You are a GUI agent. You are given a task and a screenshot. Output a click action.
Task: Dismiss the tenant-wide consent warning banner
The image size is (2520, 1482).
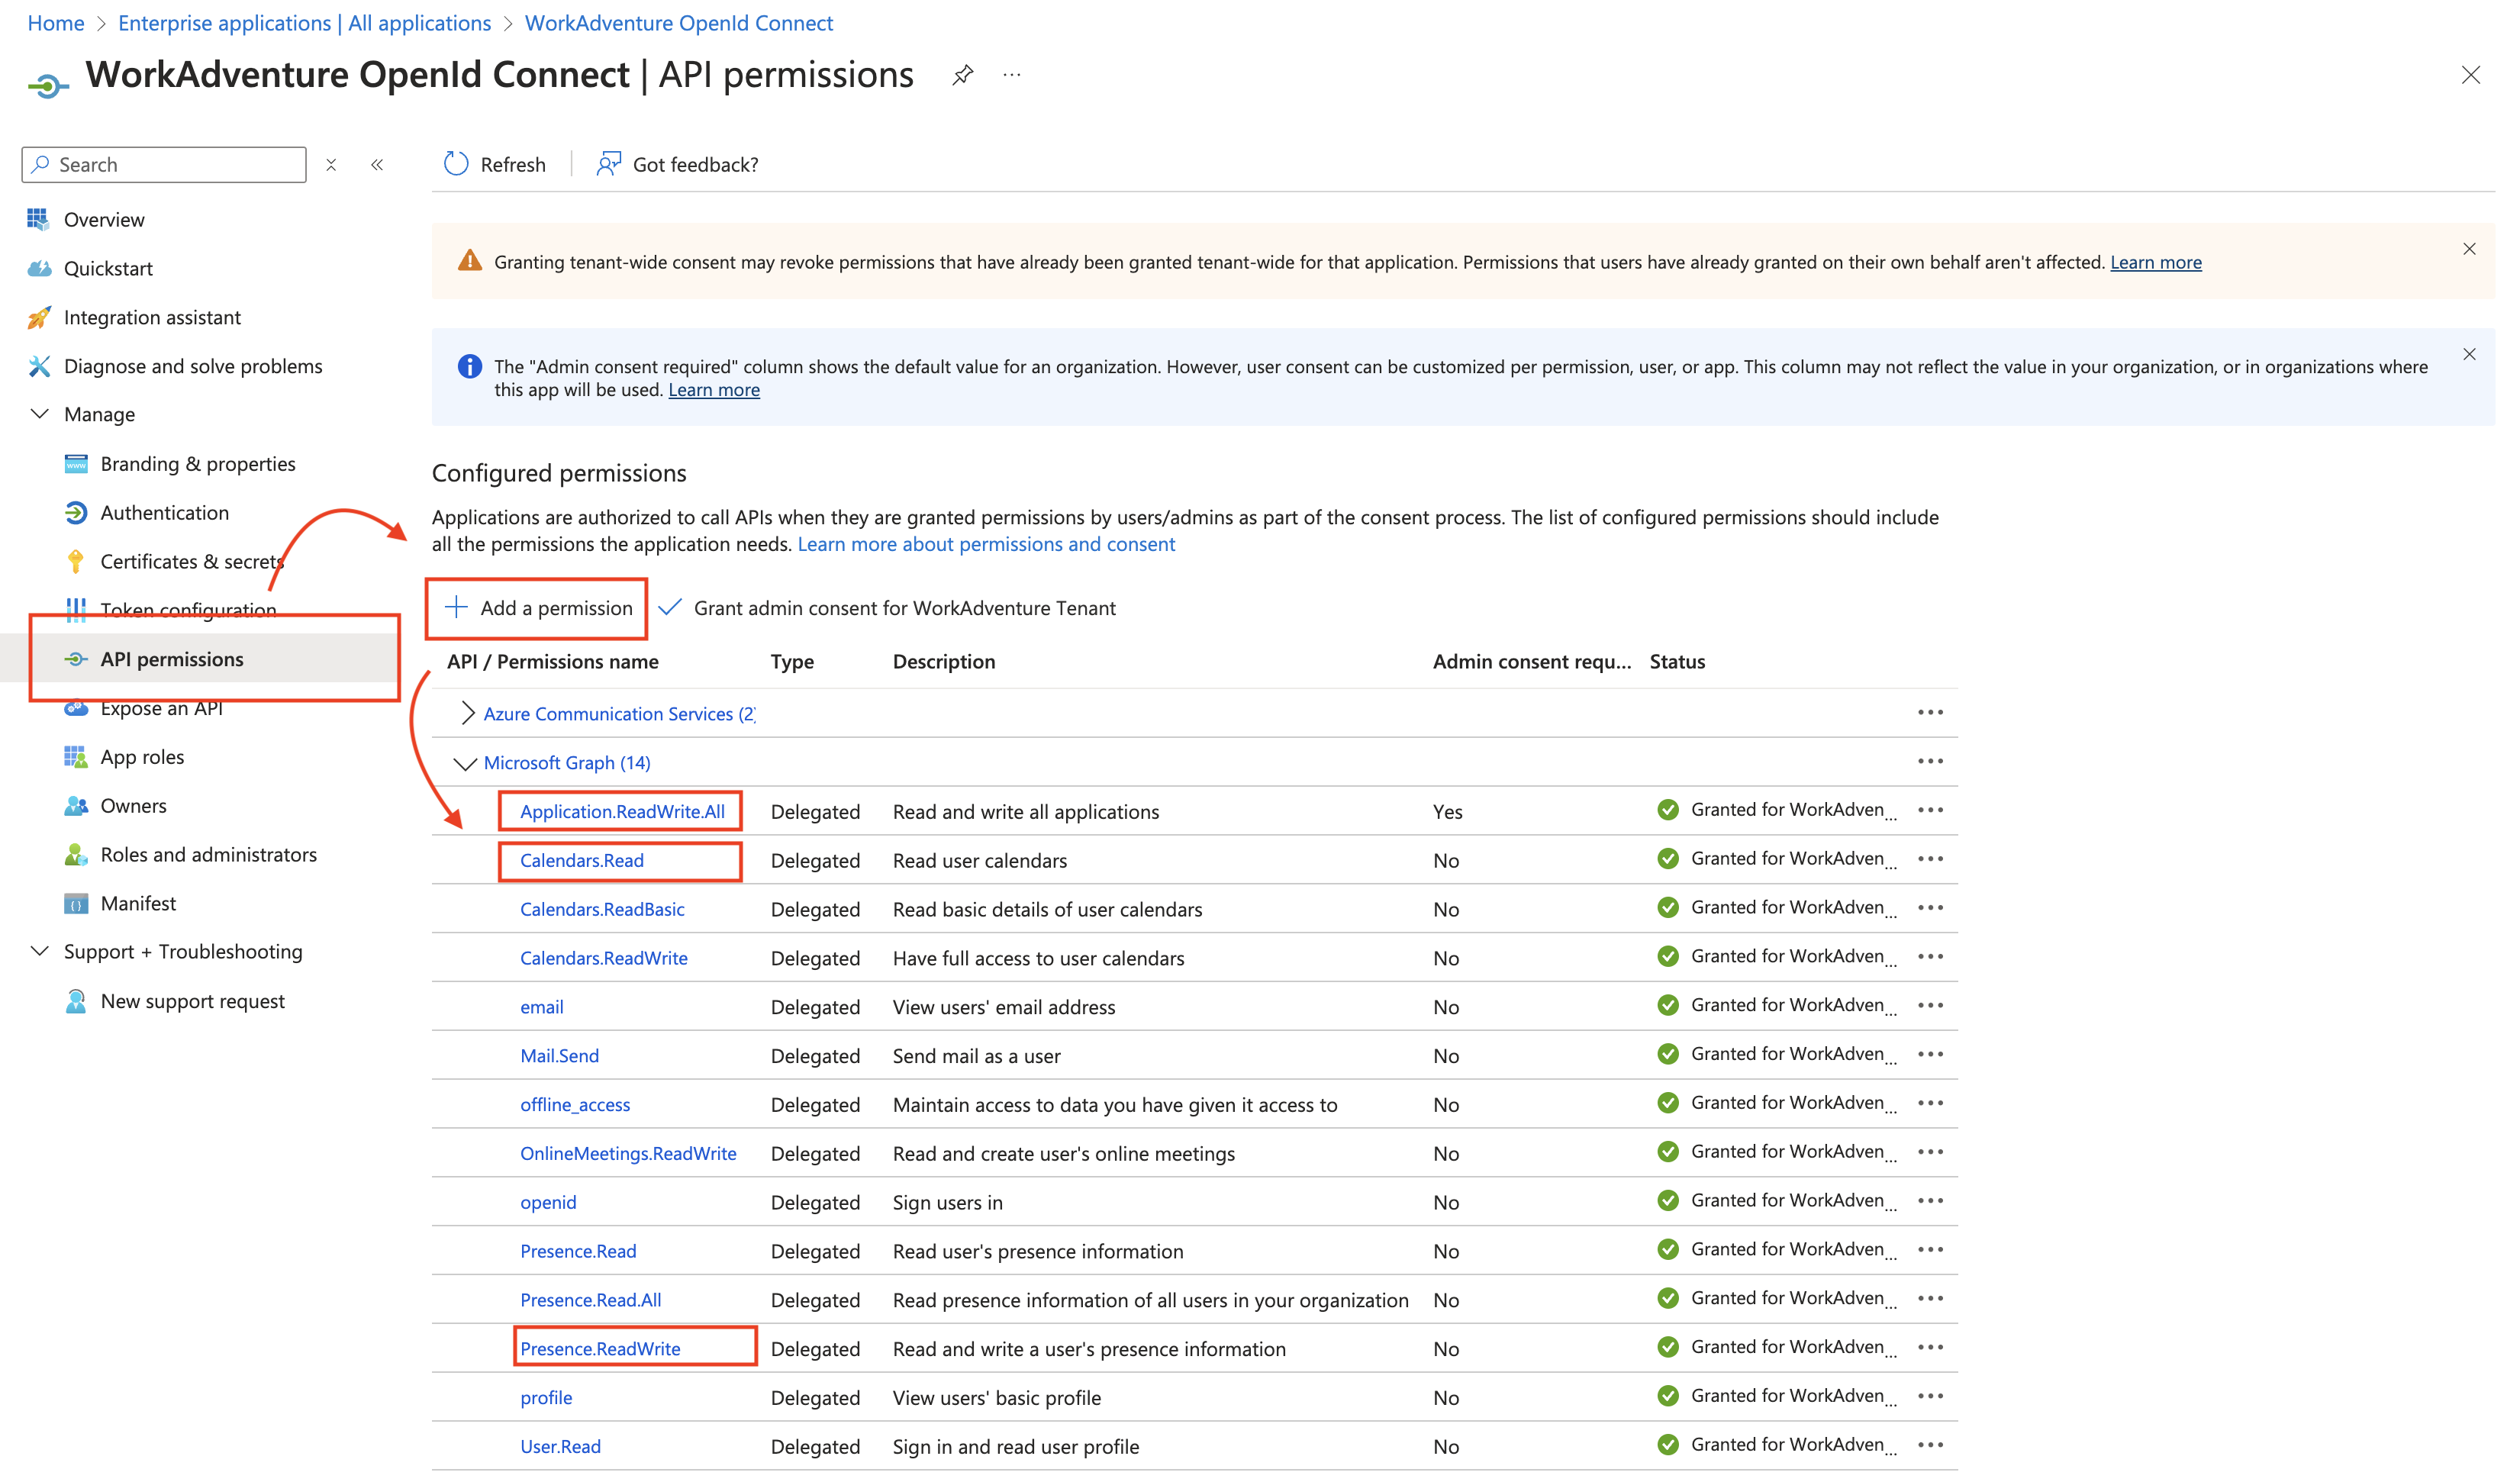coord(2469,249)
